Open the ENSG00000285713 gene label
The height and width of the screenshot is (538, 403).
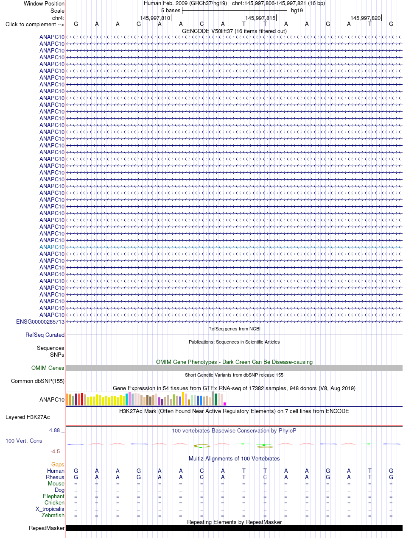click(x=40, y=322)
